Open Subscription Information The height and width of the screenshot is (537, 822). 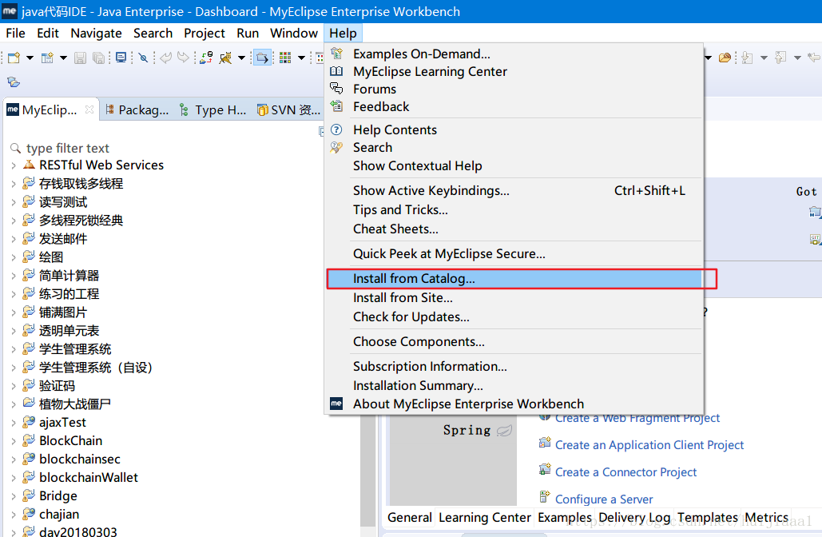click(514, 367)
